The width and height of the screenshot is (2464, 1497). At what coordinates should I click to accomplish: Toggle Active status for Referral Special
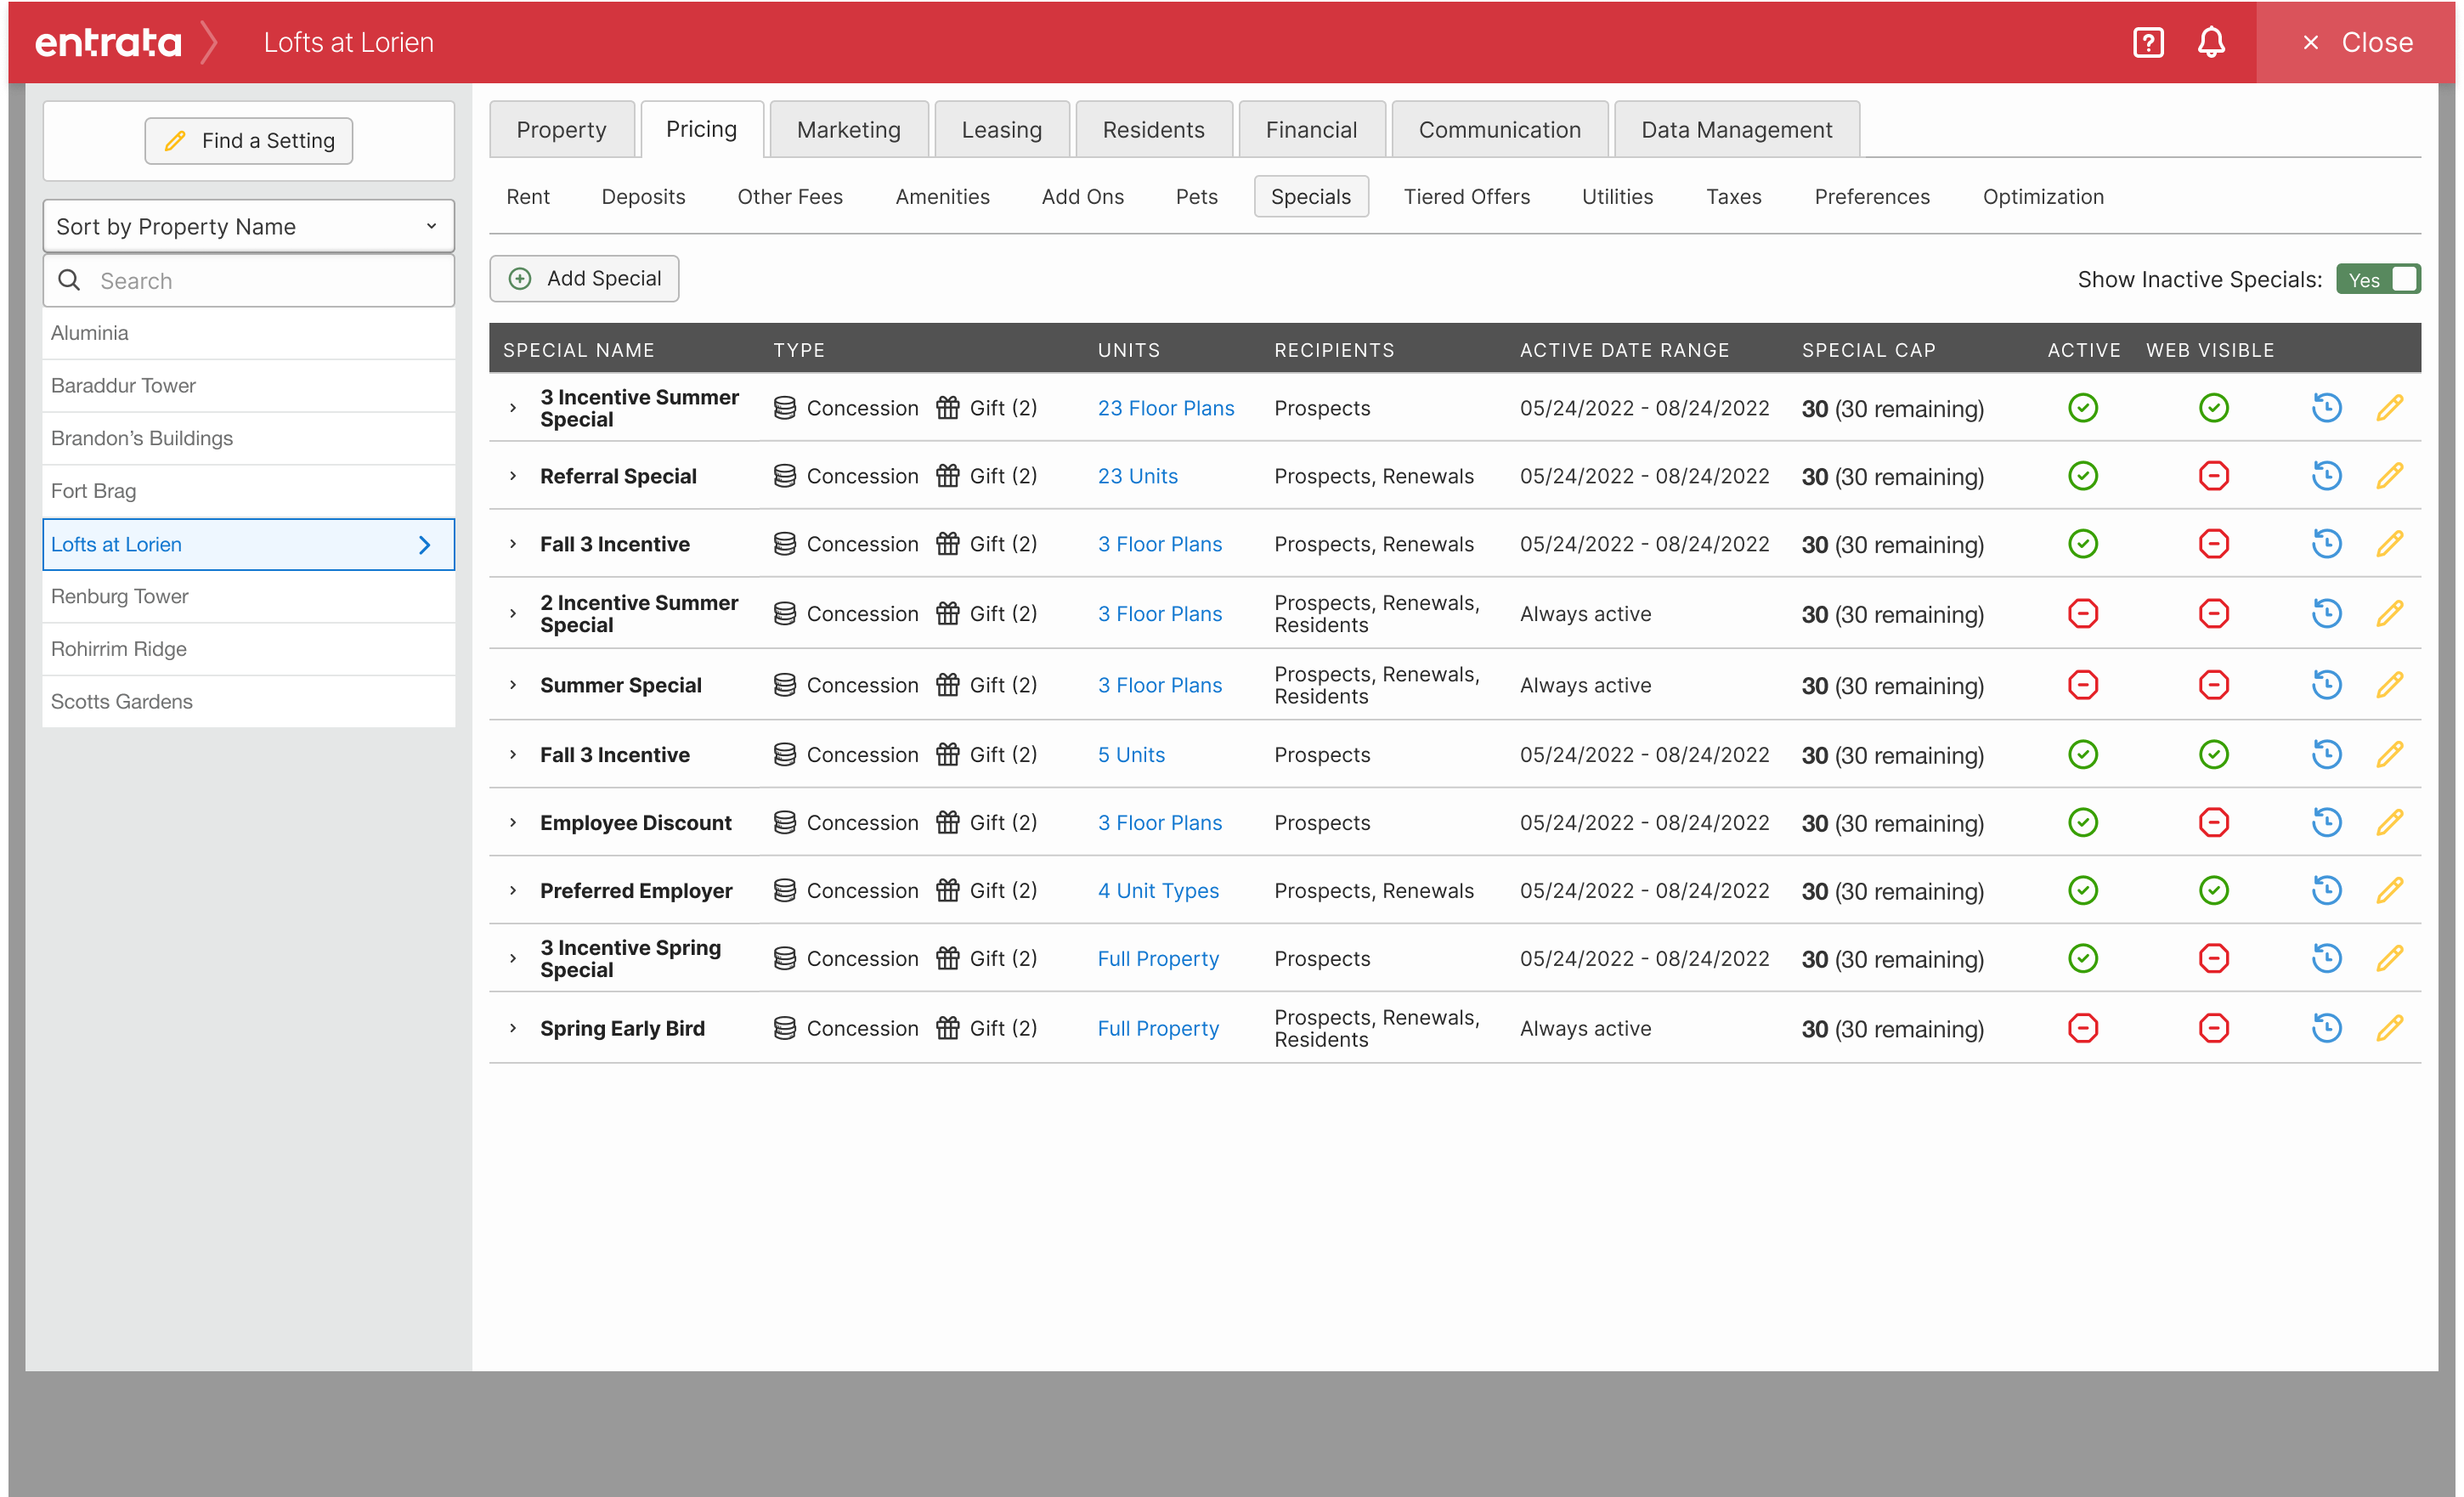pyautogui.click(x=2082, y=476)
